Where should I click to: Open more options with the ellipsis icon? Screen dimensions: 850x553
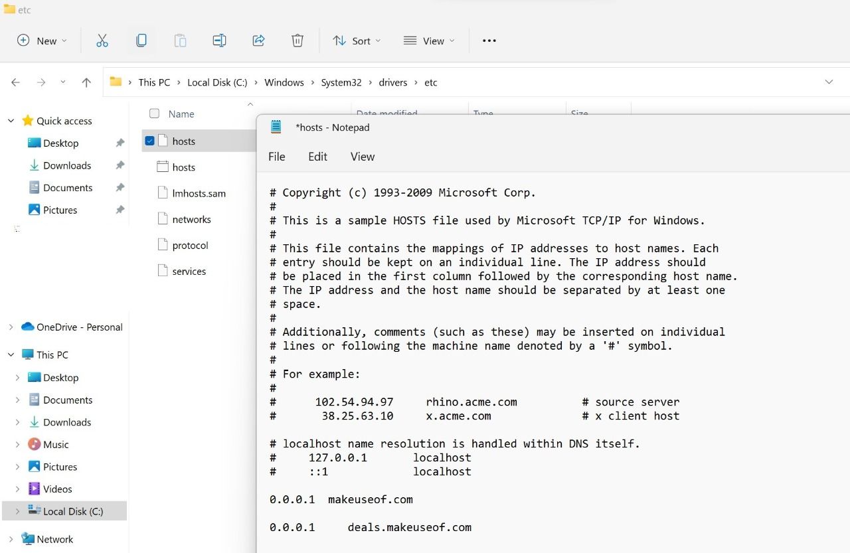489,40
